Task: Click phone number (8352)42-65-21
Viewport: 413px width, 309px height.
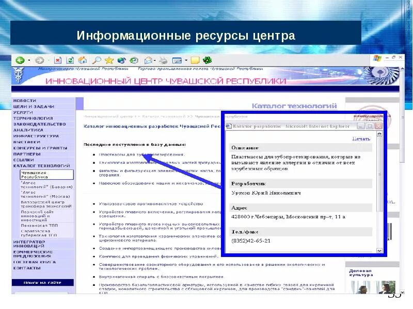Action: (x=251, y=241)
